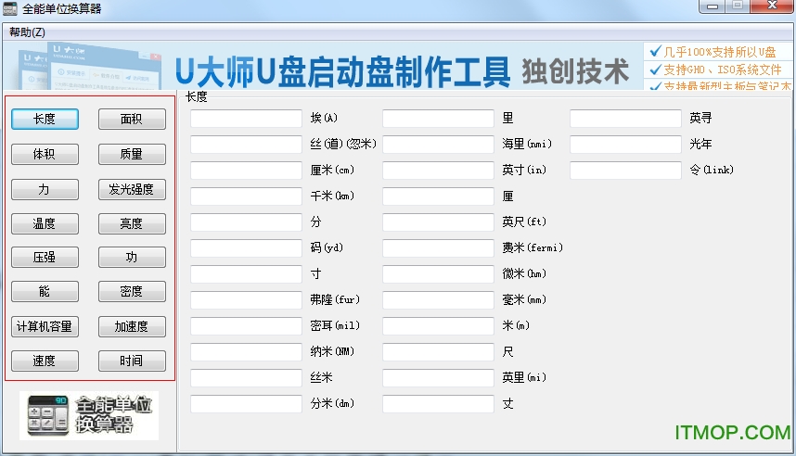Screen dimensions: 796x456
Task: Click the app icon in title bar
Action: pyautogui.click(x=9, y=8)
